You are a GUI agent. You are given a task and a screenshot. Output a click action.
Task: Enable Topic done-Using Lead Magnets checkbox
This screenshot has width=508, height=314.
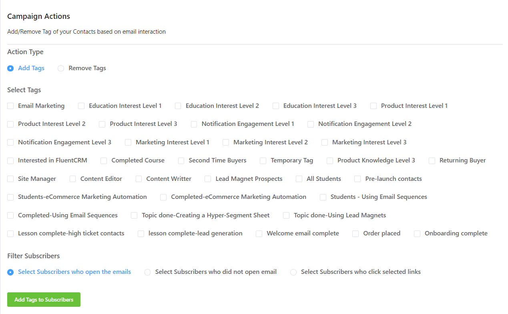coord(286,215)
